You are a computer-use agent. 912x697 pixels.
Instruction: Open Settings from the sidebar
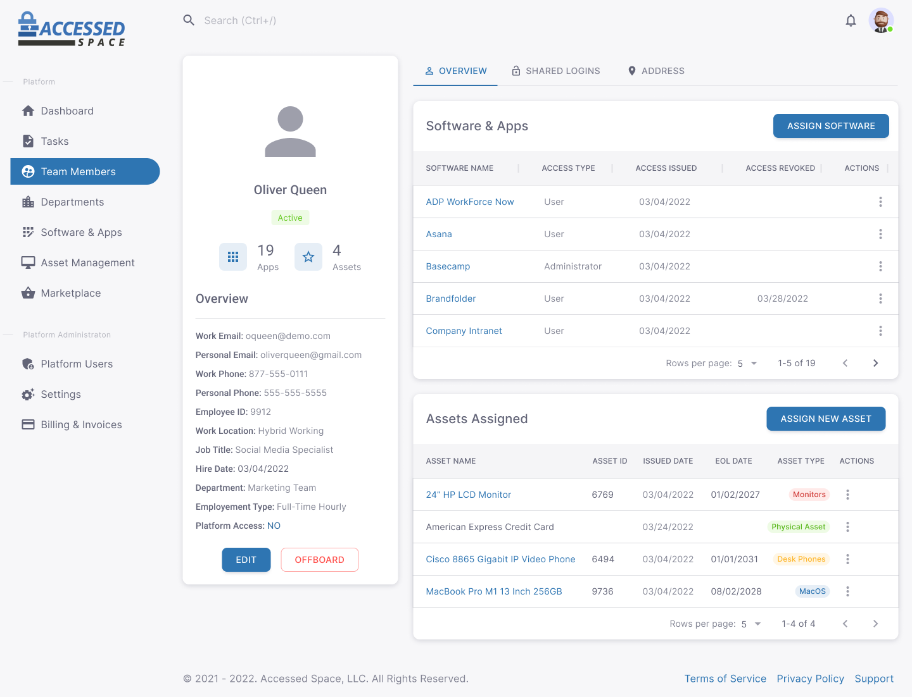[85, 394]
